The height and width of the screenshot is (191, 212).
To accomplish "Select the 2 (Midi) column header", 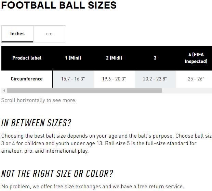I will [x=114, y=58].
